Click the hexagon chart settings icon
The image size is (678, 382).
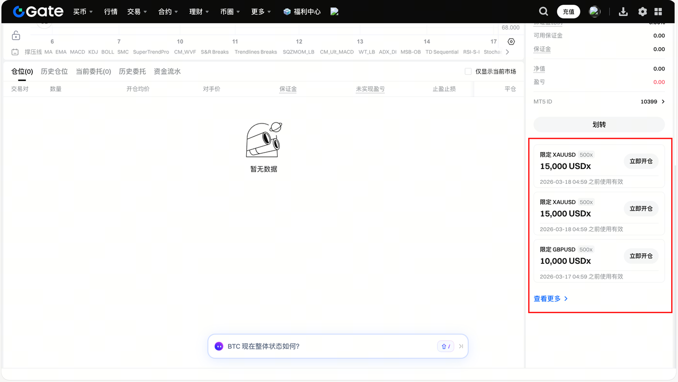(511, 42)
